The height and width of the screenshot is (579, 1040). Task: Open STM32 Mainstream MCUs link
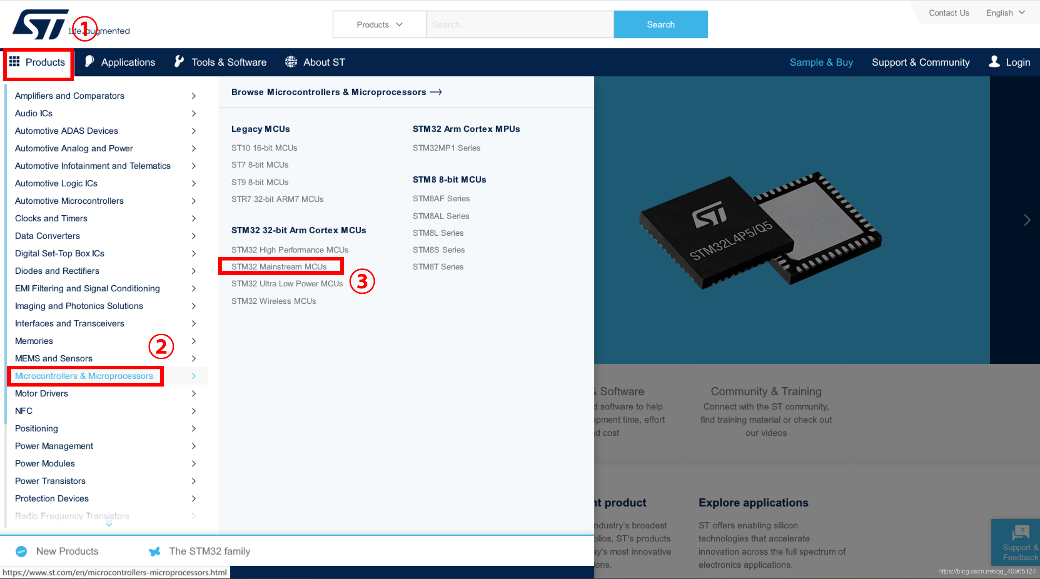[279, 266]
